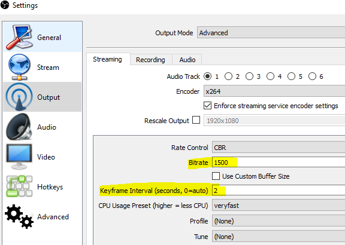The height and width of the screenshot is (245, 345).
Task: Open the Rate Control CBR dropdown
Action: [279, 148]
